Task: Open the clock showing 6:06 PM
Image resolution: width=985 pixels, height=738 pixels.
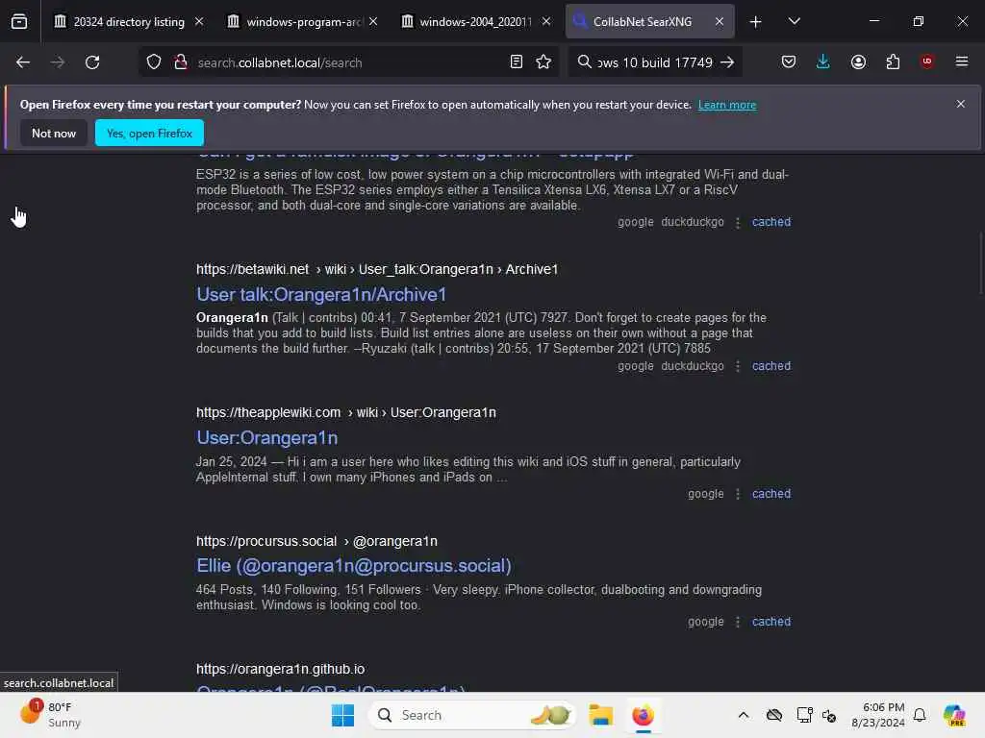Action: (878, 715)
